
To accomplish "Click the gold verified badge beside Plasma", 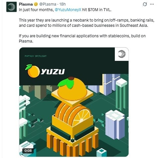I will 36,4.
